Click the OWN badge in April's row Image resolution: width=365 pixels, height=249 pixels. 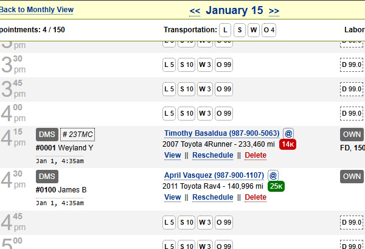(x=352, y=176)
